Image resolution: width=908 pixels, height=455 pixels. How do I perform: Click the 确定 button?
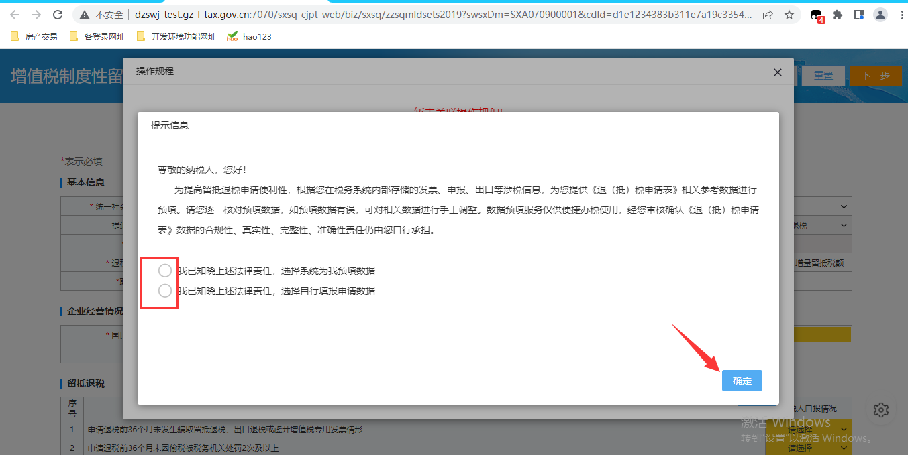[742, 381]
